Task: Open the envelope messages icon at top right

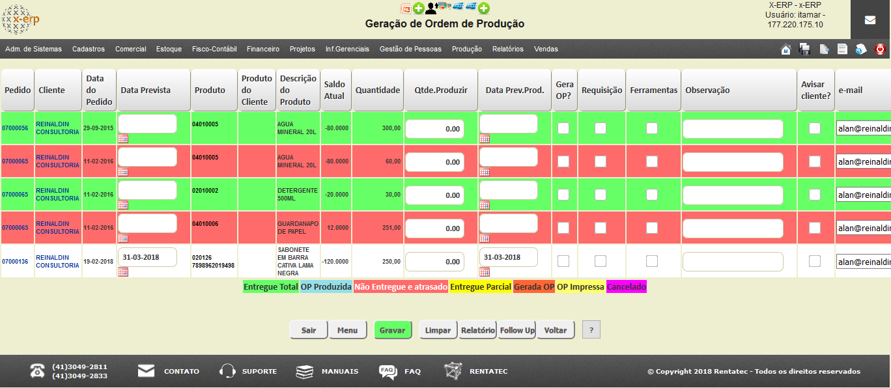Action: [870, 20]
